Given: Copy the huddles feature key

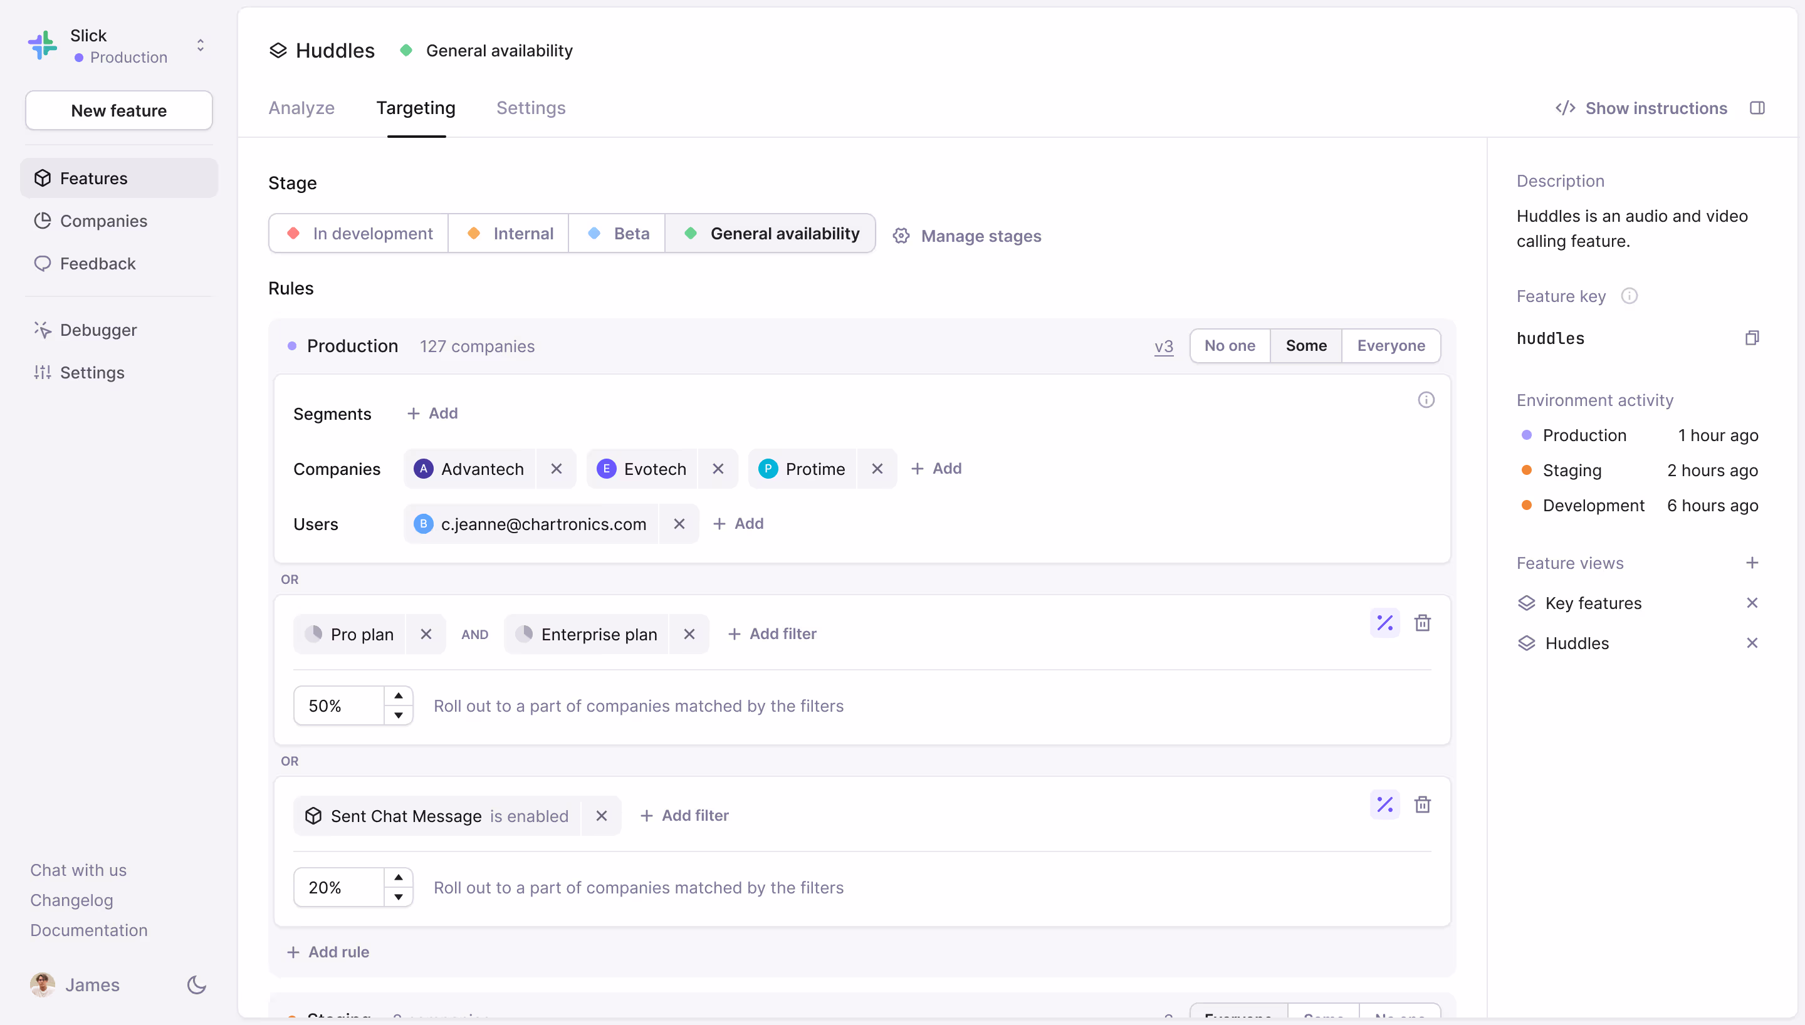Looking at the screenshot, I should 1752,338.
